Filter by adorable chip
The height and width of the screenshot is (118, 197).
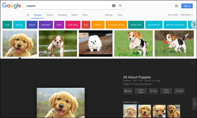[x=46, y=25]
